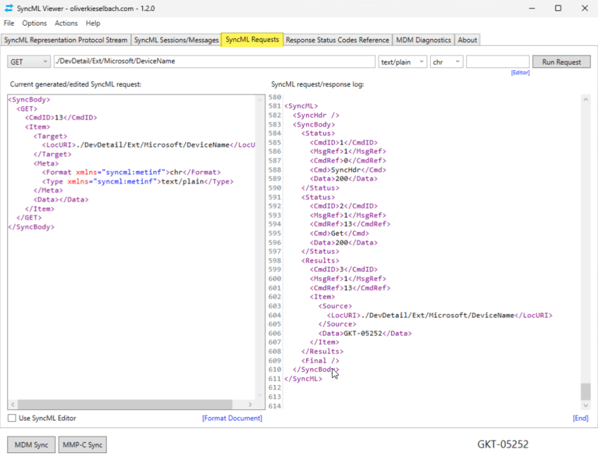Open the Options menu
The image size is (598, 460).
[34, 23]
